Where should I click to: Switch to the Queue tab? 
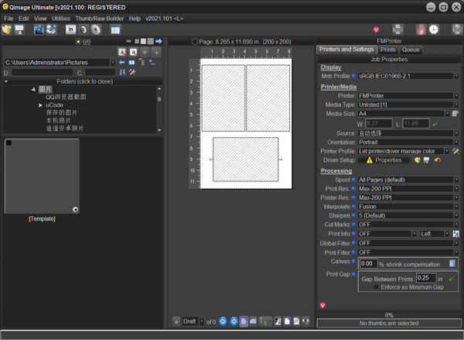click(411, 50)
